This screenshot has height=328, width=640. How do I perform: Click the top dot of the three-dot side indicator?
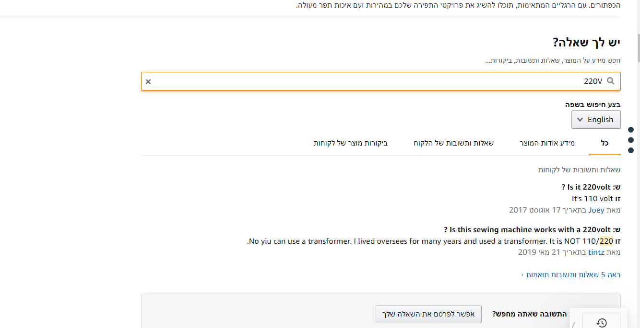coord(631,130)
